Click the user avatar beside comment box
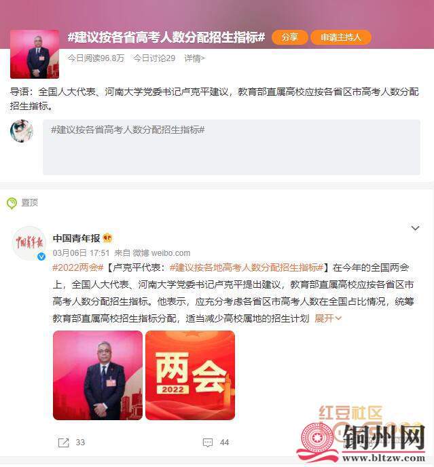This screenshot has width=434, height=467. [22, 131]
